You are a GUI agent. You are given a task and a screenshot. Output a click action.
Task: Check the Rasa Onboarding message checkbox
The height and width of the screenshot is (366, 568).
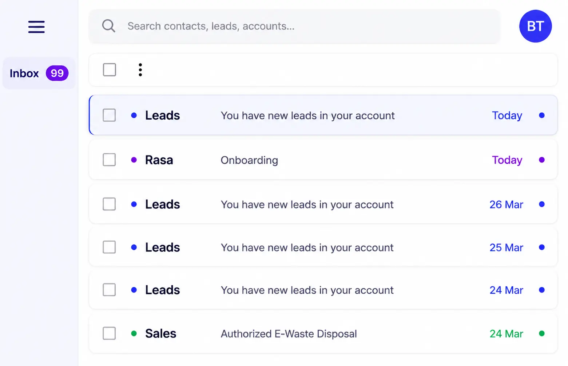pos(109,160)
